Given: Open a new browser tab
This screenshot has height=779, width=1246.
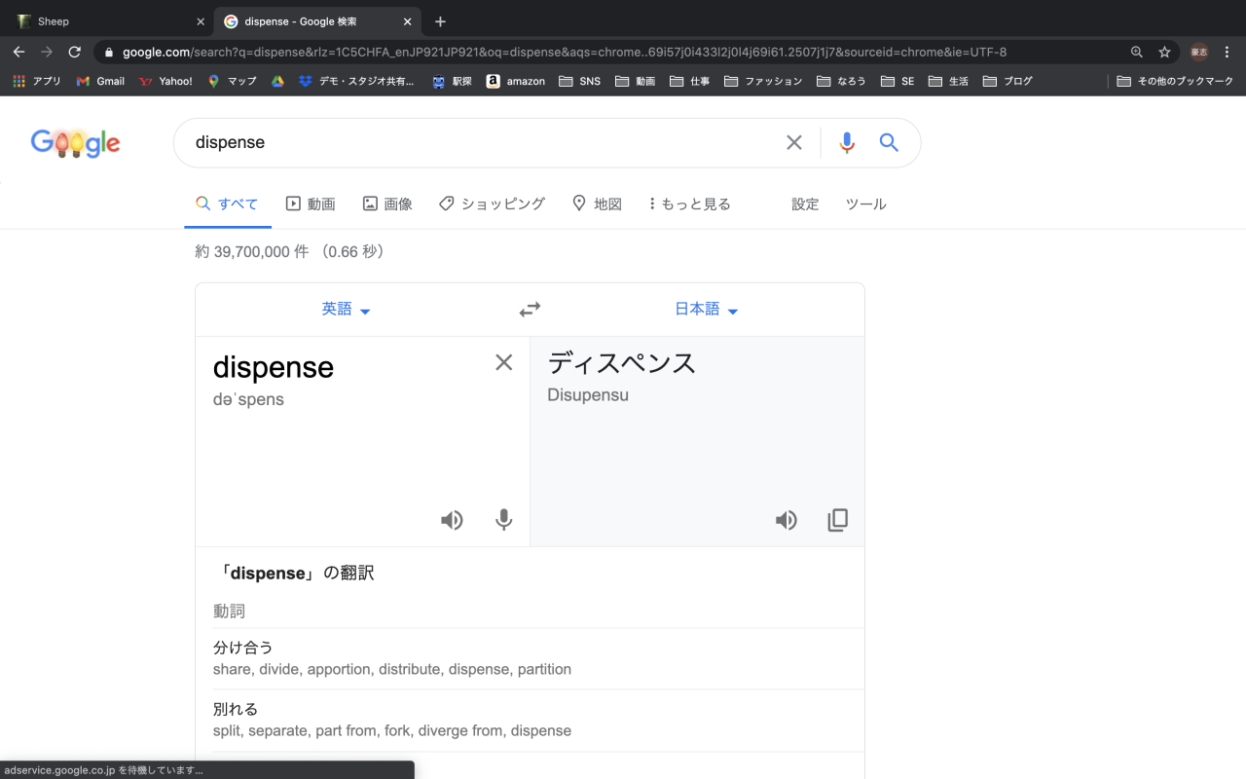Looking at the screenshot, I should (x=440, y=21).
